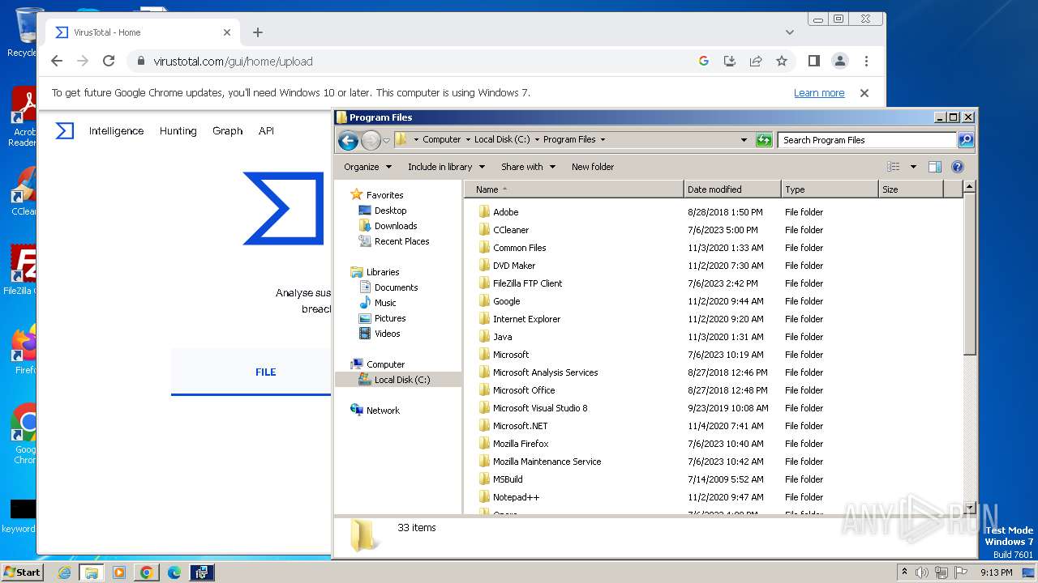Click the VirusTotal sigma logo in the header

[x=65, y=130]
